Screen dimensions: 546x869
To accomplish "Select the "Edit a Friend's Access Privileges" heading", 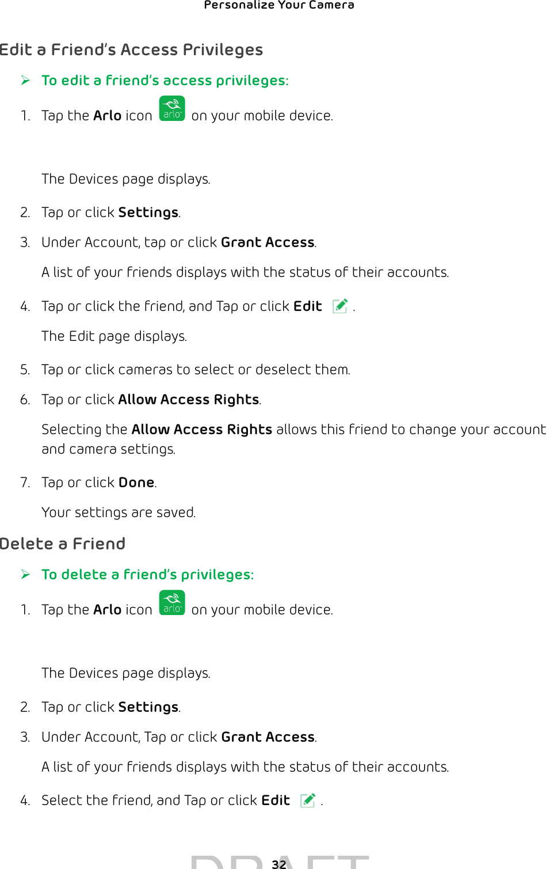I will click(x=132, y=50).
